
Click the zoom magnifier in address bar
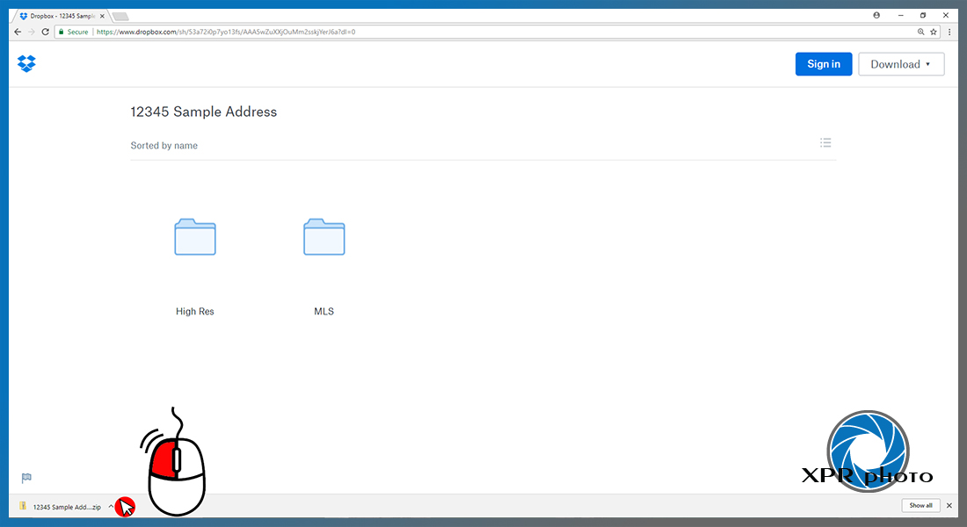920,32
